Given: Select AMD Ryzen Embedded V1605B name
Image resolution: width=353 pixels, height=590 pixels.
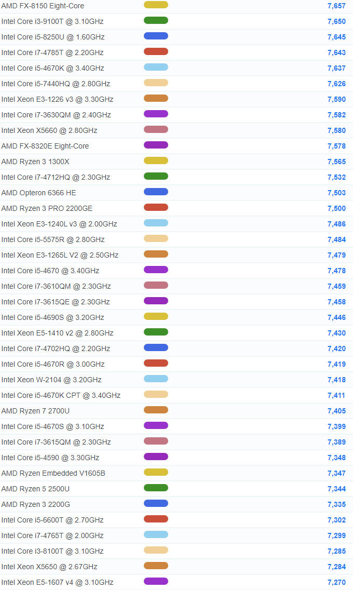Looking at the screenshot, I should pos(53,473).
